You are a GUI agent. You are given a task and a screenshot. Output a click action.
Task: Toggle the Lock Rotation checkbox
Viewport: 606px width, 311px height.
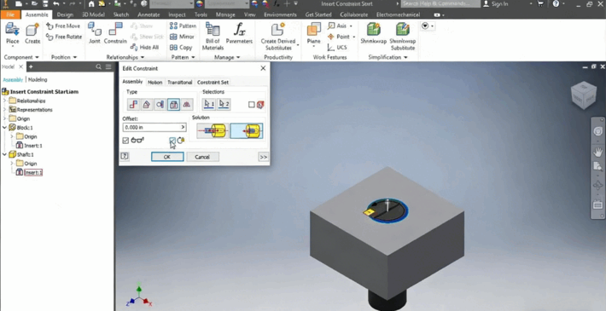click(x=172, y=141)
